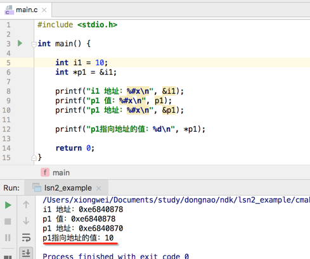Viewport: 310px width, 259px height.
Task: Click the down stack trace arrow
Action: [26, 221]
